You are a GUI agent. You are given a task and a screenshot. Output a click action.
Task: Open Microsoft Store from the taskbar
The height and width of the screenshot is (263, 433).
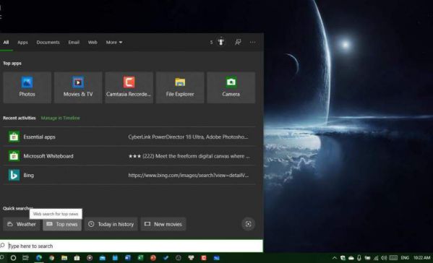(77, 258)
